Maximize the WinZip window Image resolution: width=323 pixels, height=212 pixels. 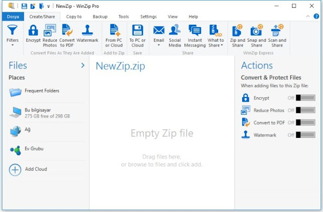tap(294, 6)
